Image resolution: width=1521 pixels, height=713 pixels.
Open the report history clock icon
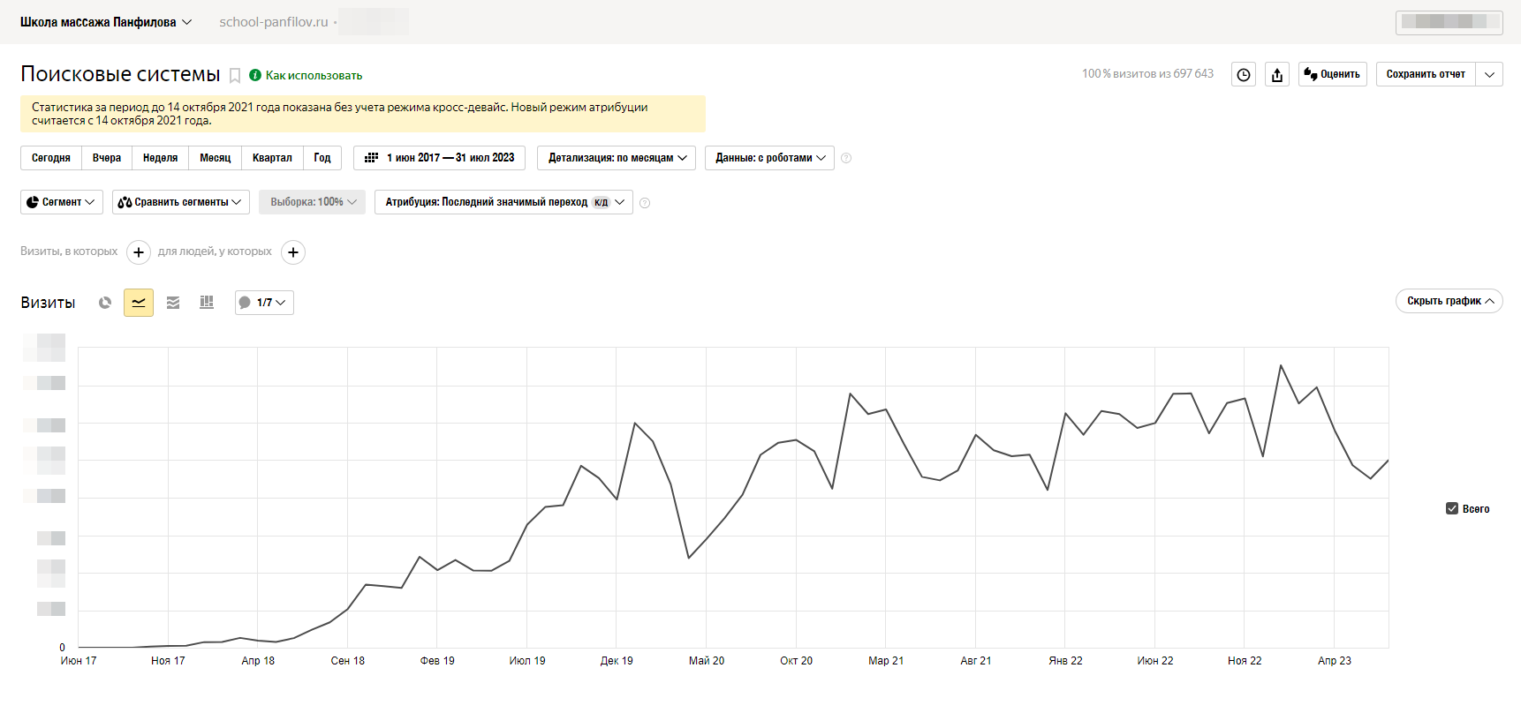[x=1244, y=75]
